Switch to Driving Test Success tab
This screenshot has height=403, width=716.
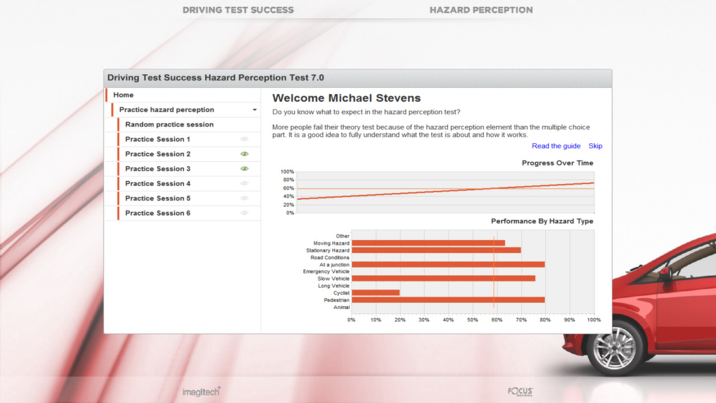(238, 10)
